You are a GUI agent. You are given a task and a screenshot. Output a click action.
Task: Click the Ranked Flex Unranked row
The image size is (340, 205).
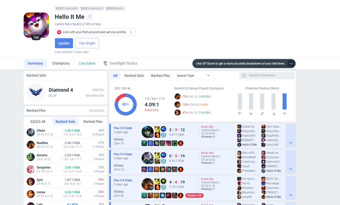65,111
